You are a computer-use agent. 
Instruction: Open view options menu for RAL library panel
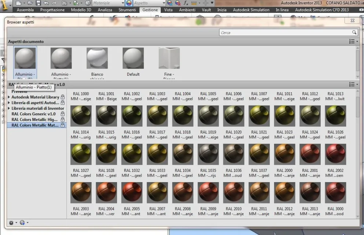tap(354, 84)
